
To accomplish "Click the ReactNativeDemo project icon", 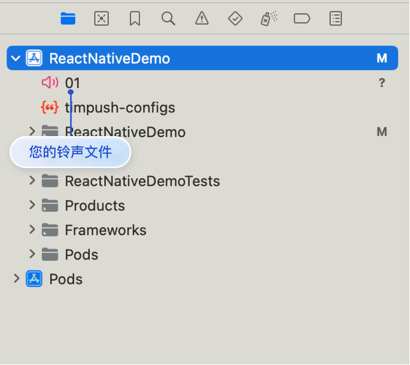I will coord(34,58).
